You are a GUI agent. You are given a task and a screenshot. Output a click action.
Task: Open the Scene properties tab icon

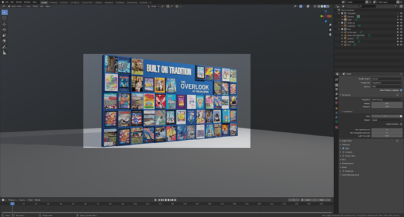click(337, 98)
